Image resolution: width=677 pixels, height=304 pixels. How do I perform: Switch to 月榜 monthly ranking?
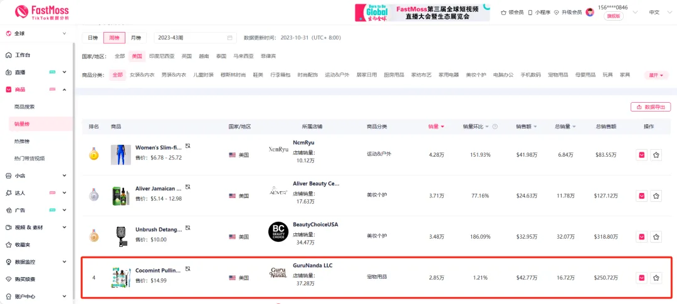point(135,38)
